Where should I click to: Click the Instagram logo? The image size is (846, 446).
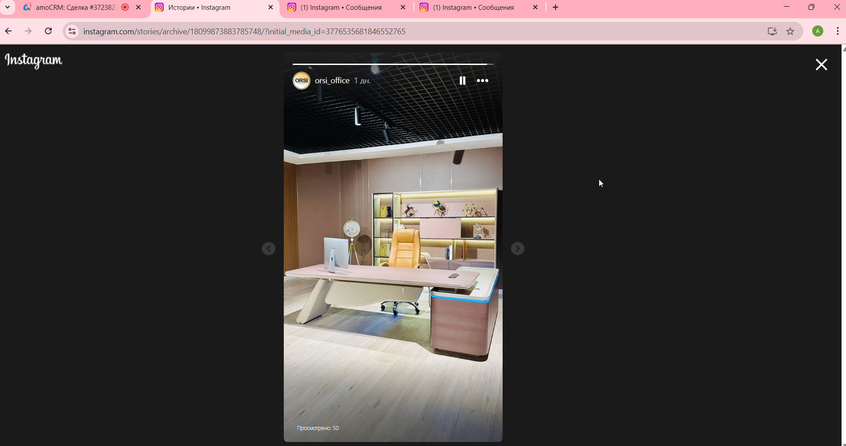click(x=33, y=61)
